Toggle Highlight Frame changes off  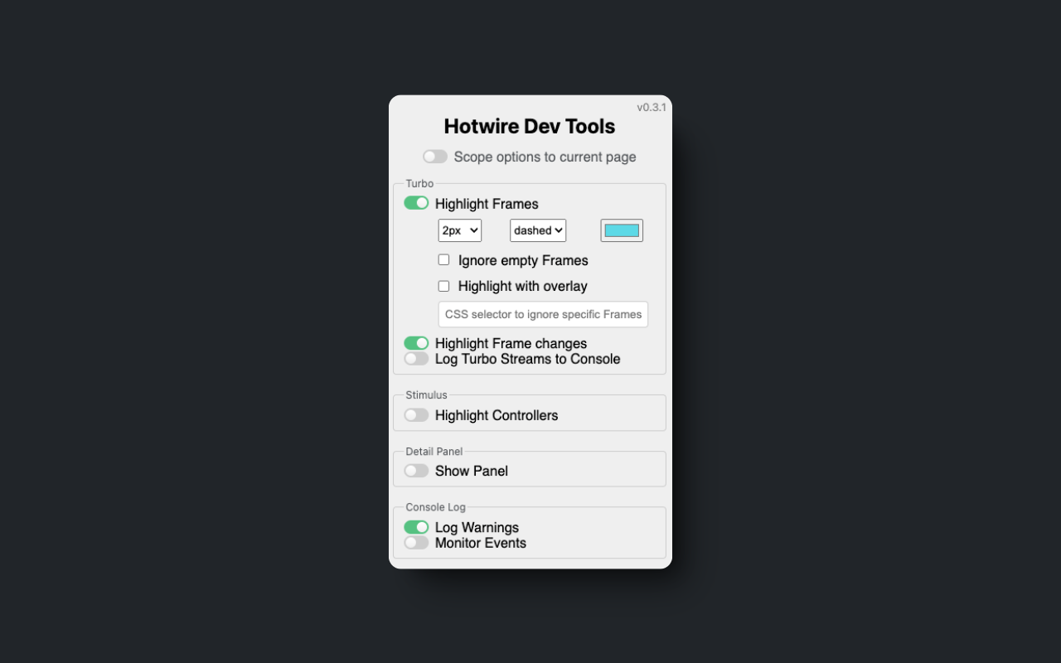click(416, 342)
